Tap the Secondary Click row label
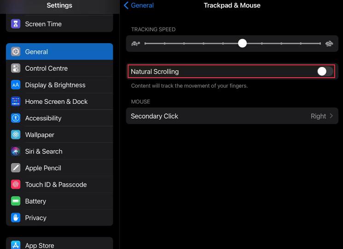Viewport: 343px width, 249px height. tap(154, 116)
